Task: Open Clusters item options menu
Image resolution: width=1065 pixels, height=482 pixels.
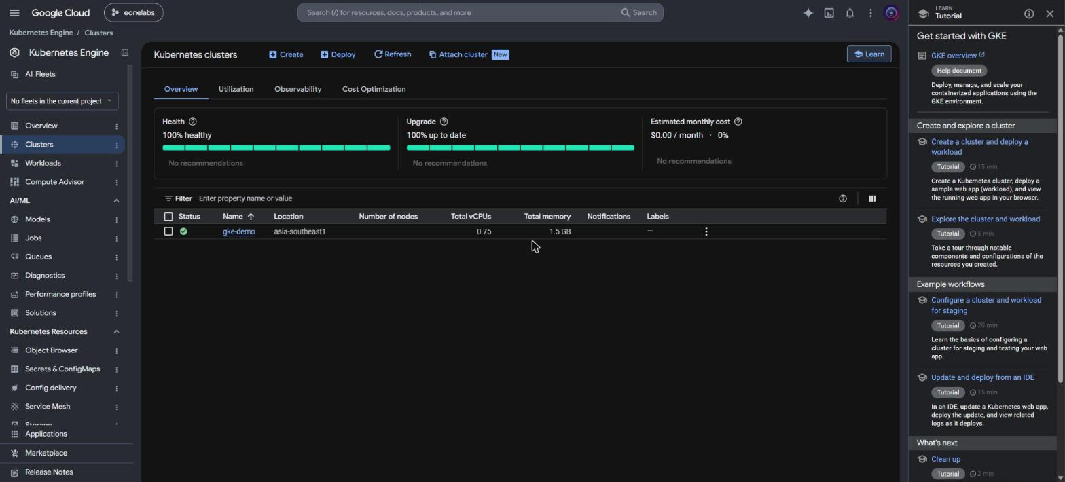Action: [x=116, y=145]
